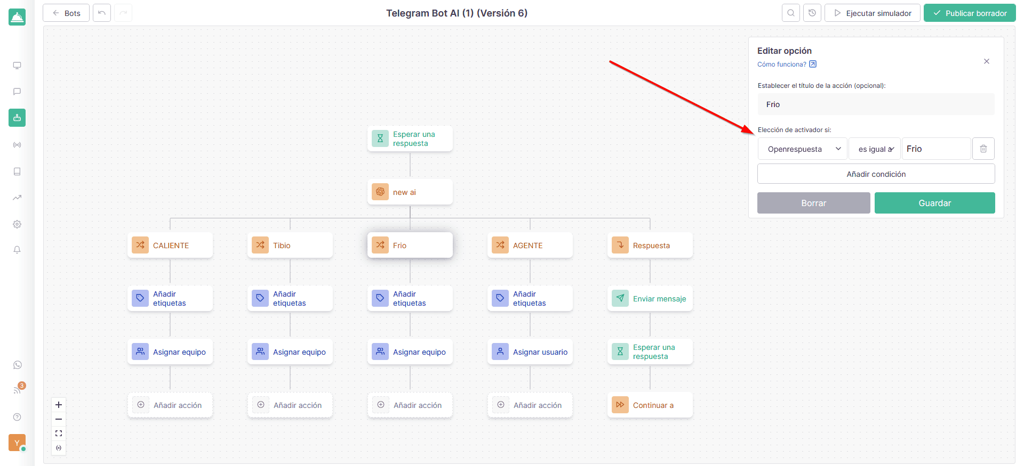Open the Cómo funciona? help link
1024x466 pixels.
pos(787,64)
